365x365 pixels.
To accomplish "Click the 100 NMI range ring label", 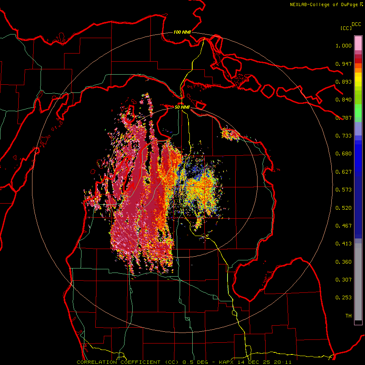I will pyautogui.click(x=182, y=32).
